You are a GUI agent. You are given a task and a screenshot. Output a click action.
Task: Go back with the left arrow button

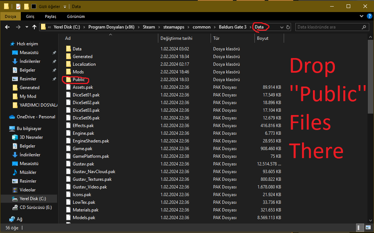pos(7,27)
